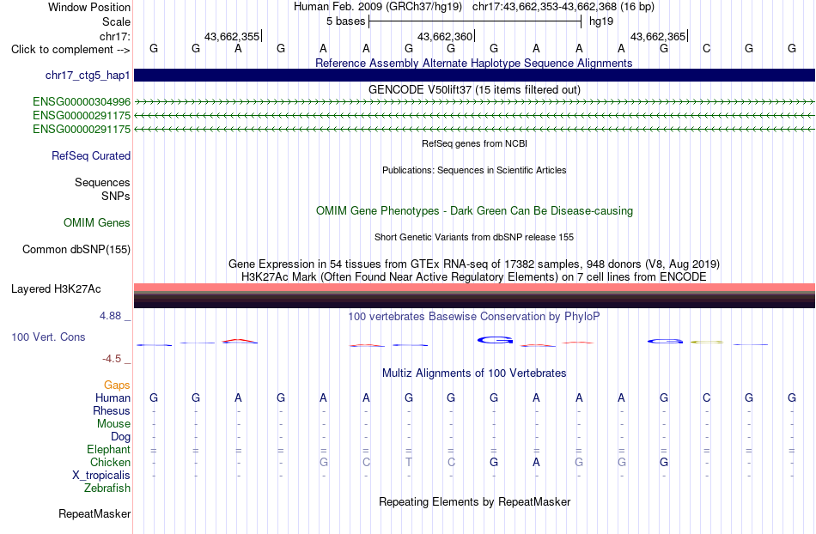Click the Elephant species label
Image resolution: width=816 pixels, height=534 pixels.
pos(108,450)
